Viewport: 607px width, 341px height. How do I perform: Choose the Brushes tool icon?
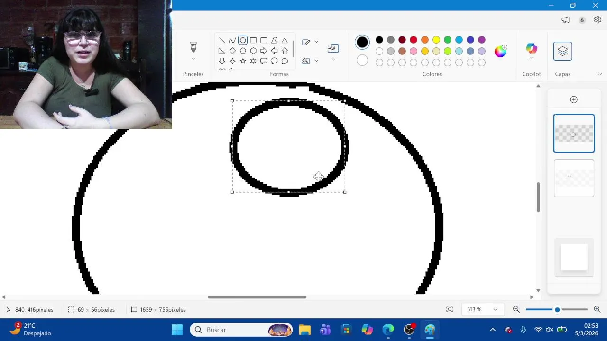tap(193, 47)
